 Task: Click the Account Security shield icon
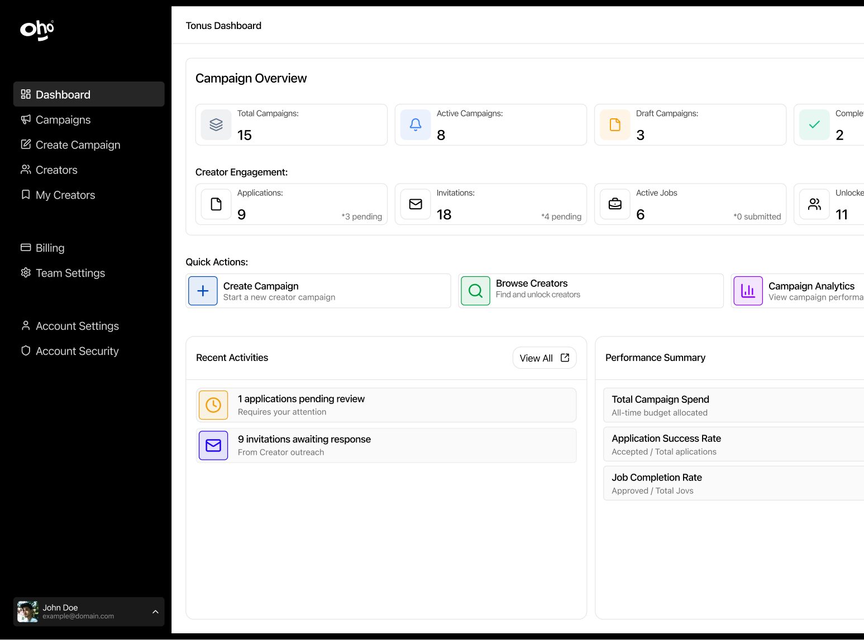[26, 351]
